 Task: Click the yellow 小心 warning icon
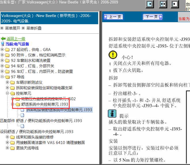tap(113, 55)
